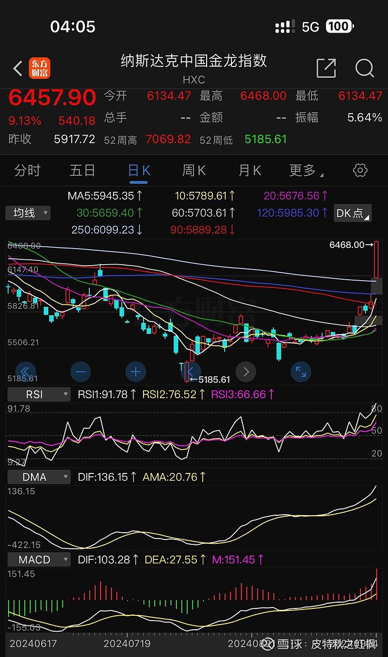Open the 均线 indicator dropdown

(28, 213)
